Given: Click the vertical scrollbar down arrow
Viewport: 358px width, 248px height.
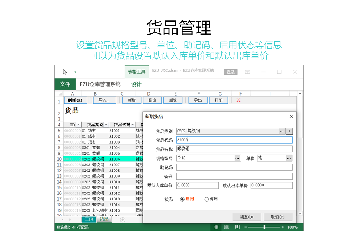Looking at the screenshot, I should [x=300, y=213].
